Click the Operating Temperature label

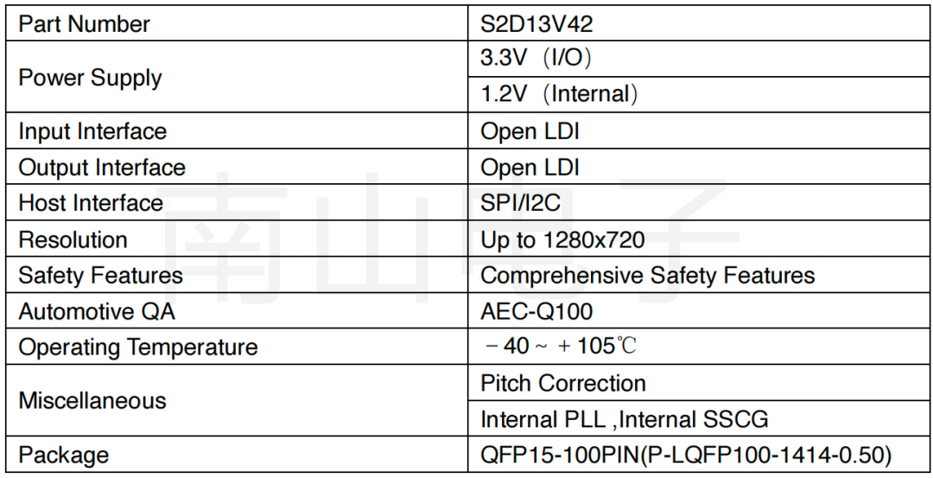138,347
